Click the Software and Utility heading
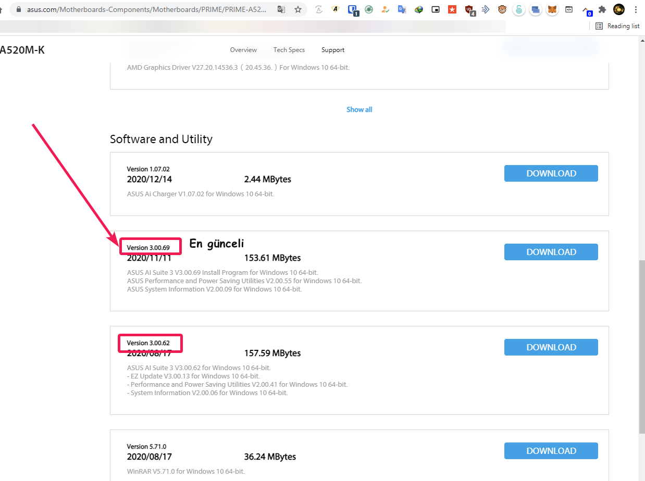This screenshot has height=481, width=645. pos(161,139)
